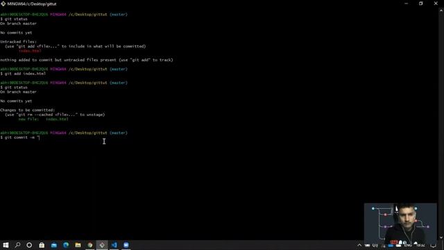Show hidden system tray icons
The width and height of the screenshot is (444, 250).
359,245
